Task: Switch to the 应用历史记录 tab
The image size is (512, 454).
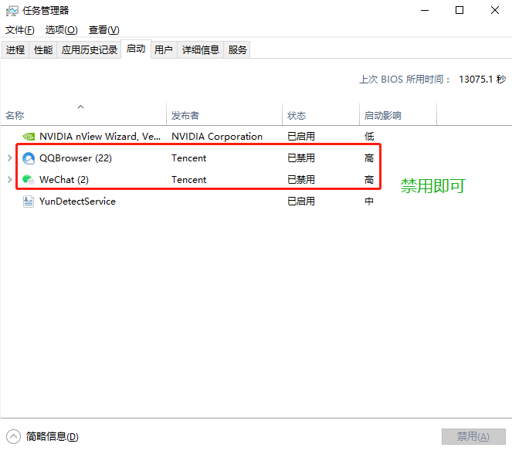Action: (x=89, y=50)
